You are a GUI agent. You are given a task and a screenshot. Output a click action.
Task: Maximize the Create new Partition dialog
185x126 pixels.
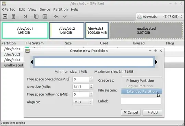point(156,51)
